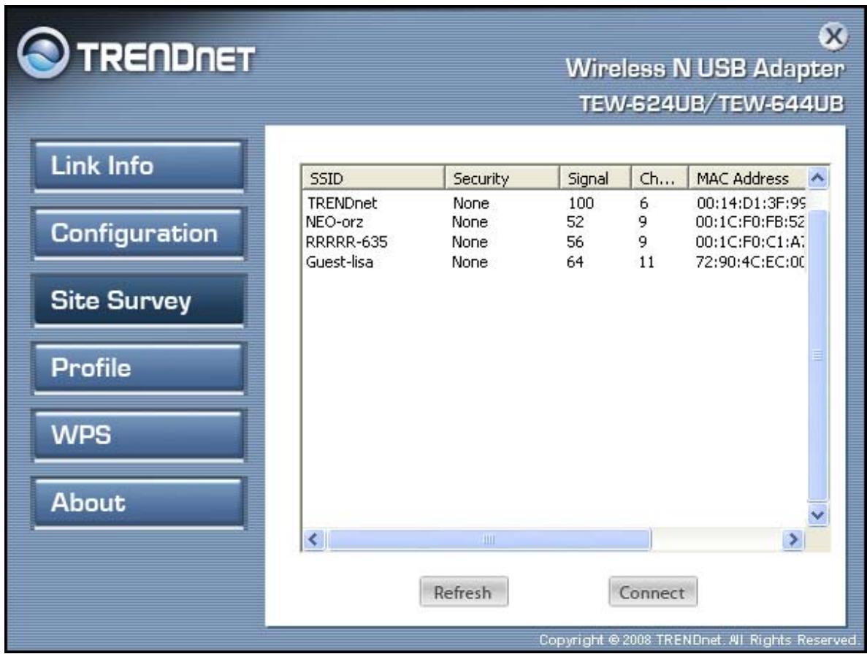This screenshot has height=654, width=867.
Task: Close the TRENDnet utility with the X button
Action: 833,37
